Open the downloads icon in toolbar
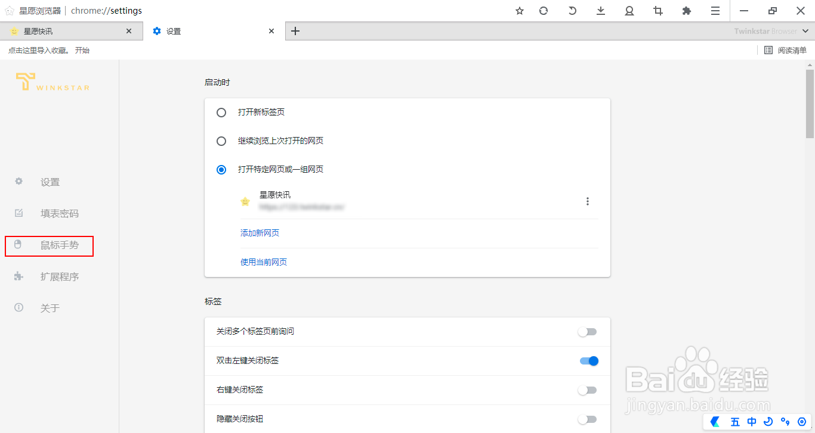The image size is (815, 433). click(x=600, y=11)
